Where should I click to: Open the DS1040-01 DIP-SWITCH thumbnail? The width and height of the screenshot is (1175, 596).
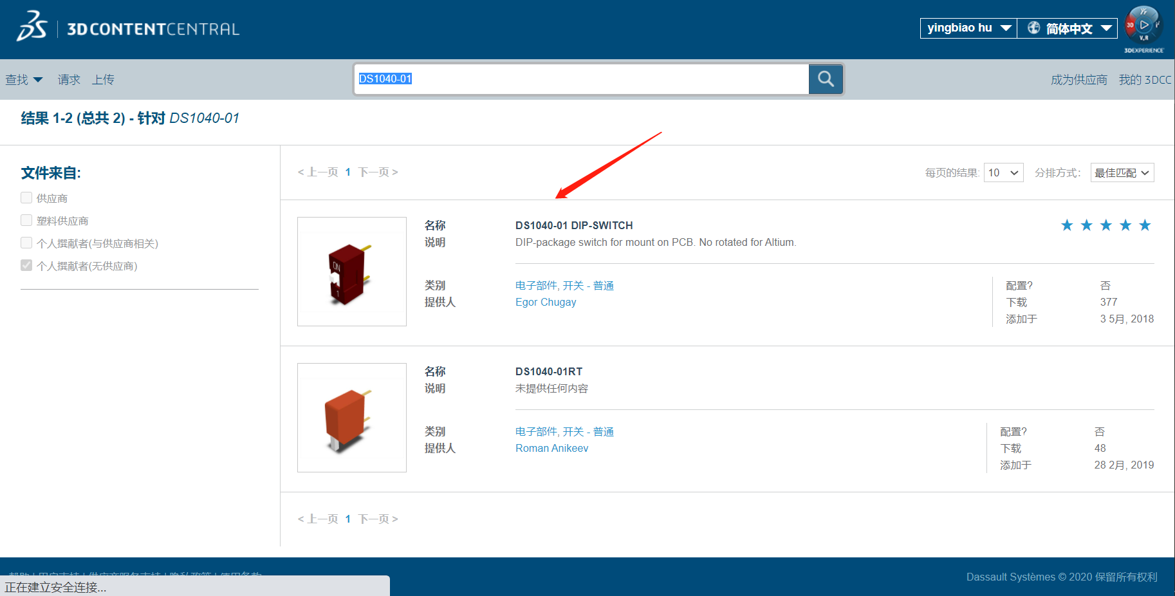(x=352, y=272)
